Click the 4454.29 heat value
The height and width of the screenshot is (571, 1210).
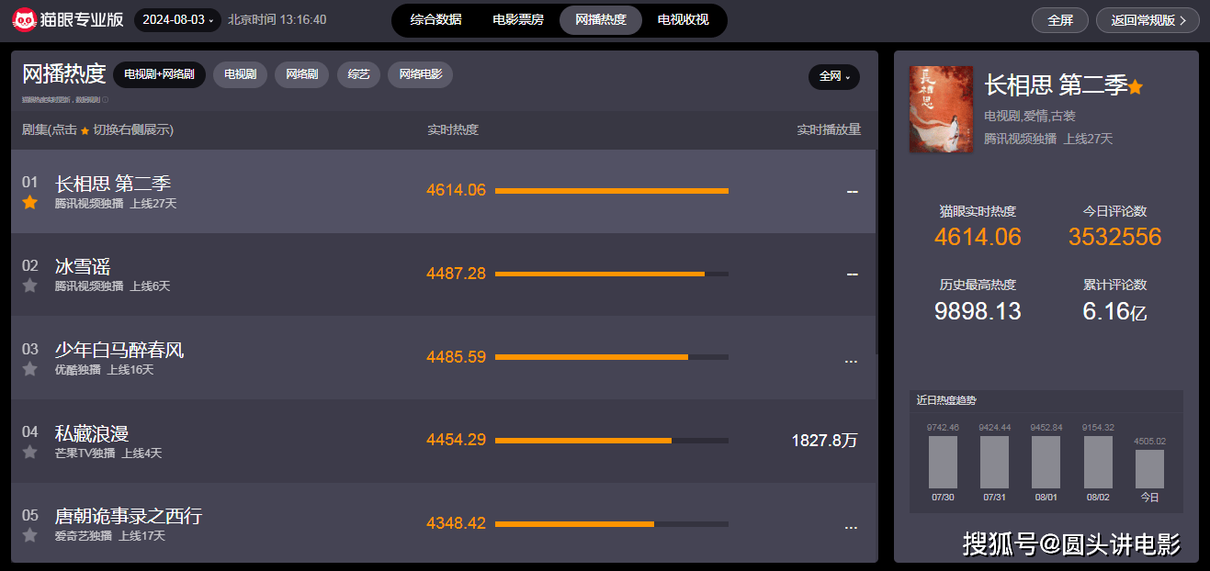(x=456, y=441)
